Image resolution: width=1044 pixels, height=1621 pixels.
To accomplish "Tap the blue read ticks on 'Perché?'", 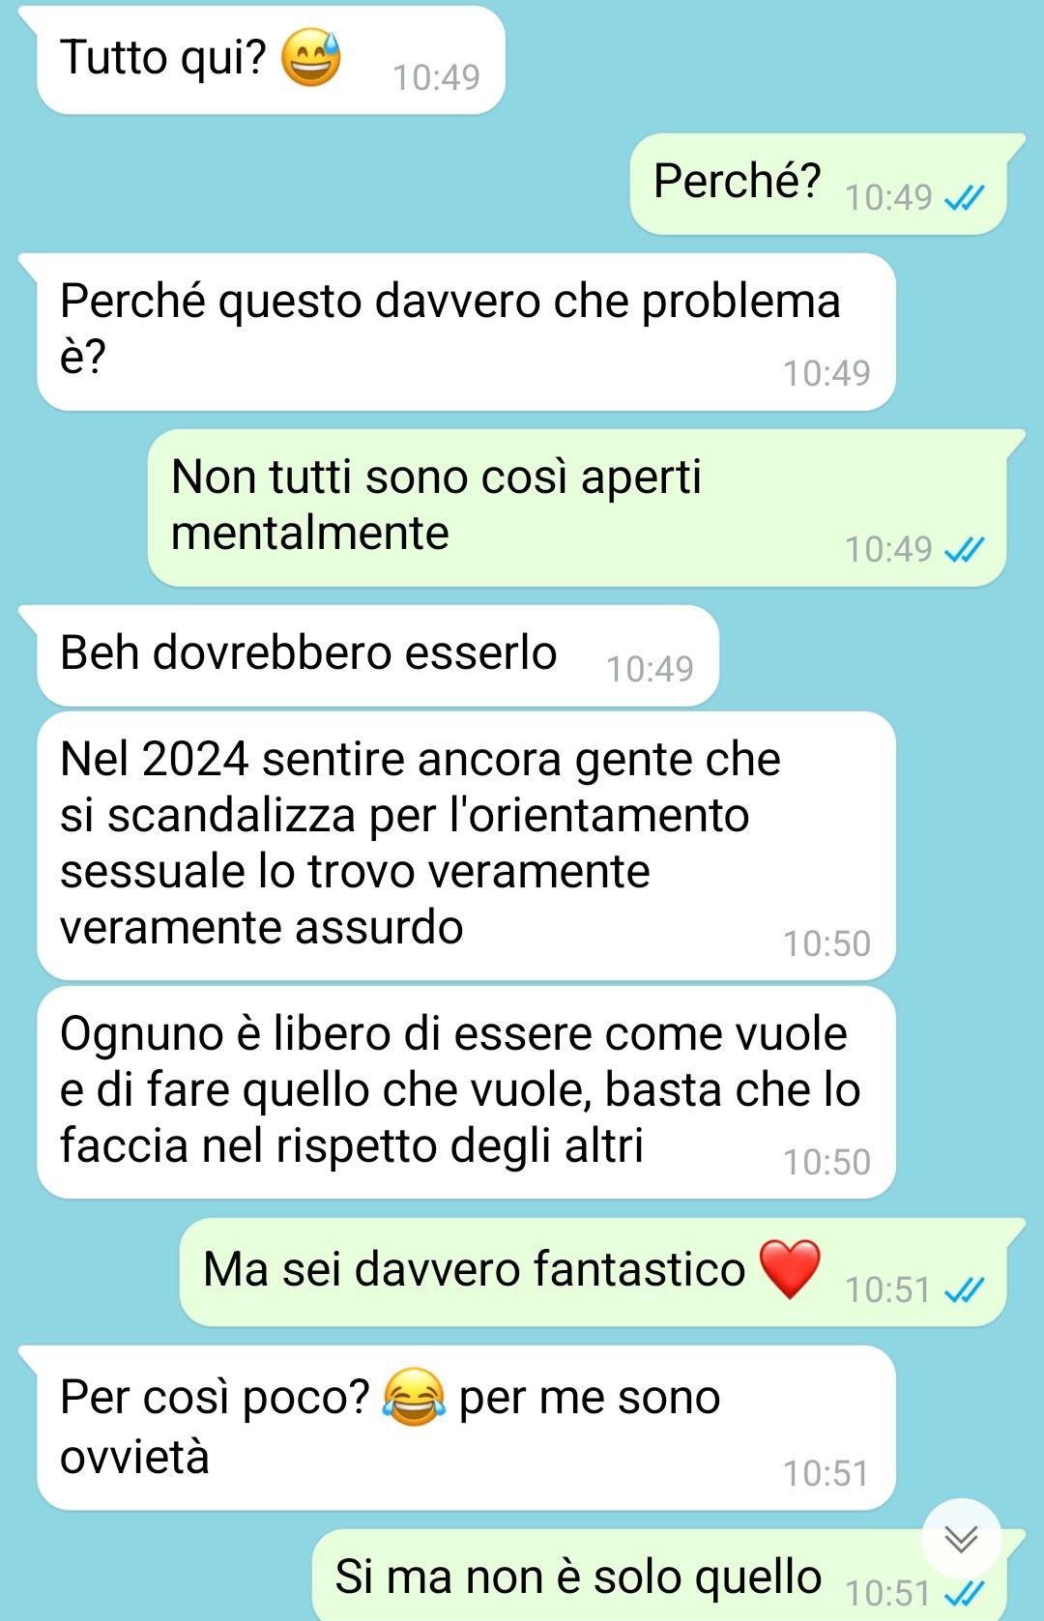I will [964, 198].
